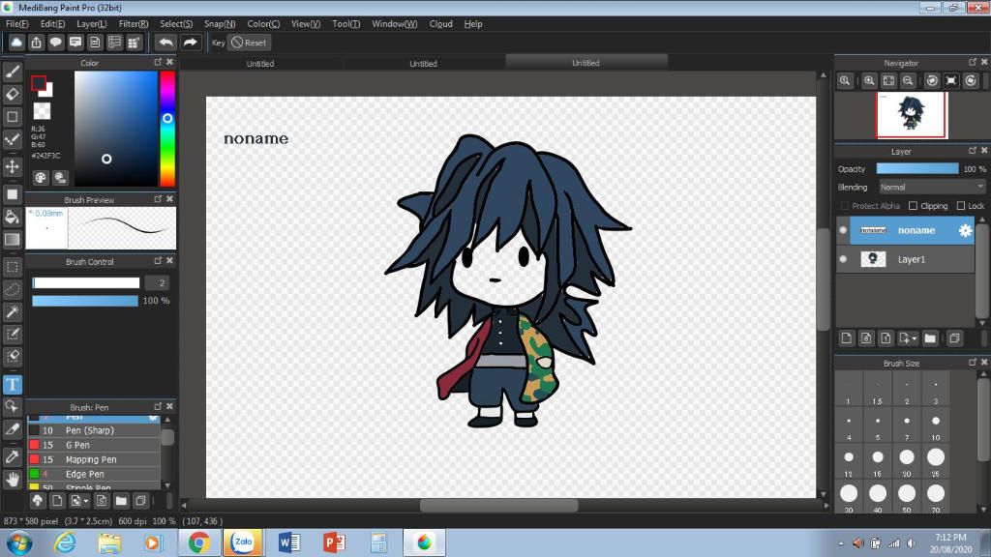Viewport: 991px width, 557px height.
Task: Click the Navigator preview thumbnail
Action: tap(911, 115)
